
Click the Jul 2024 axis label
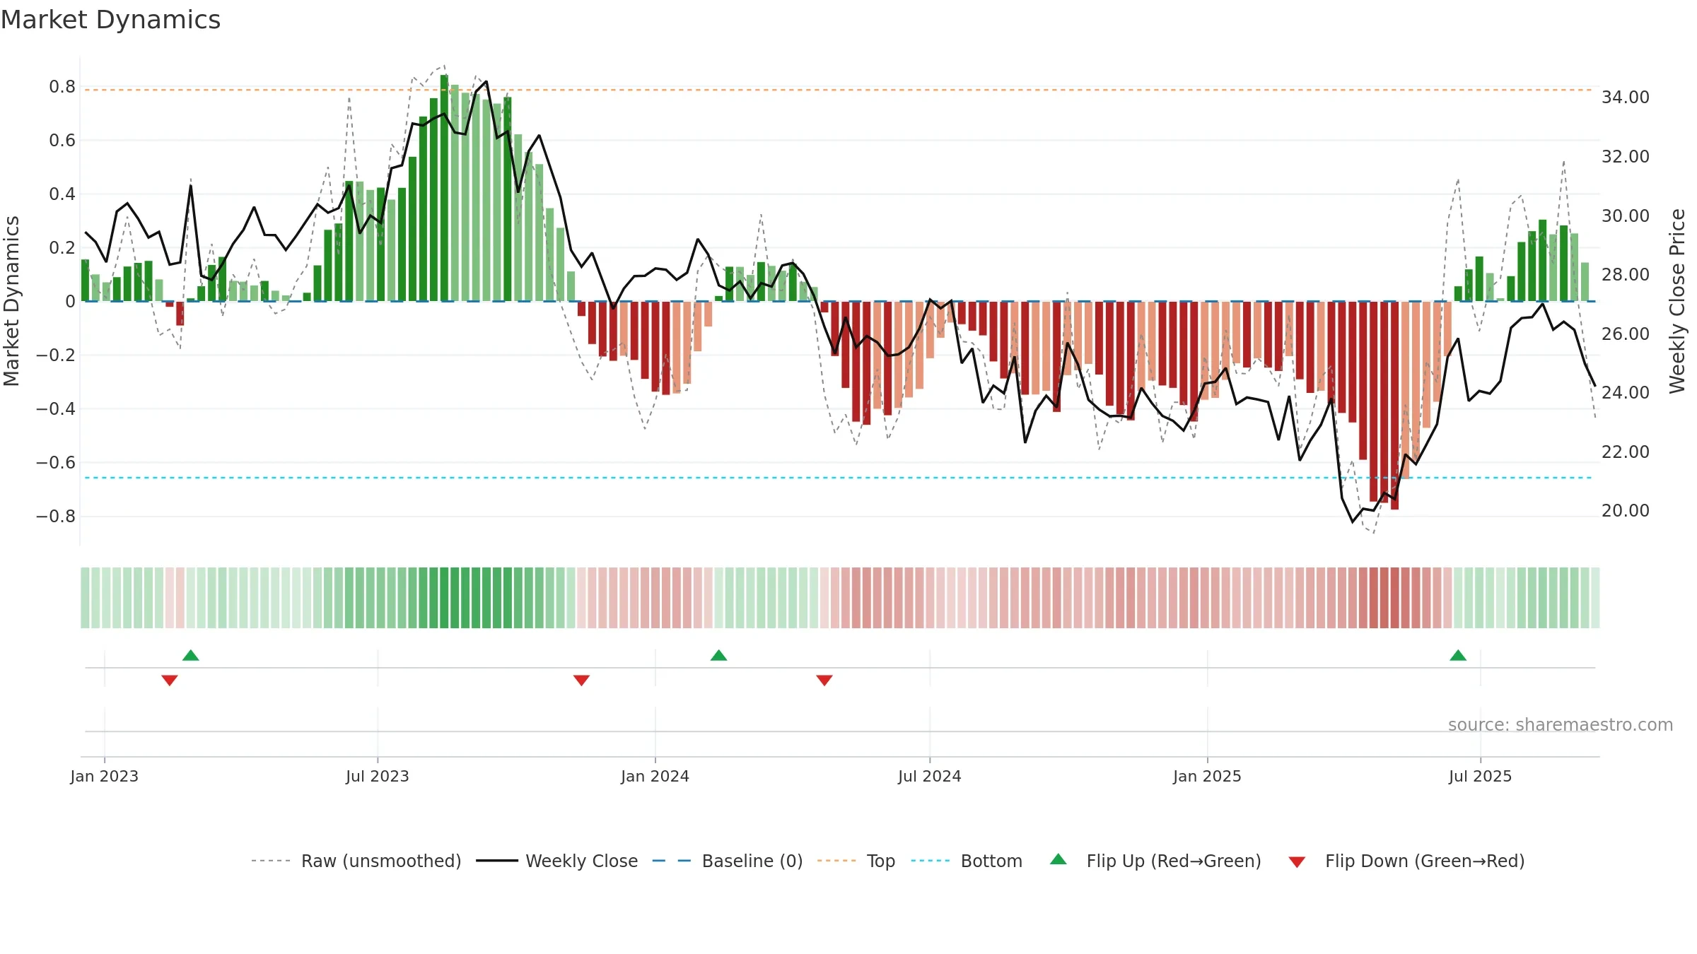click(x=930, y=776)
